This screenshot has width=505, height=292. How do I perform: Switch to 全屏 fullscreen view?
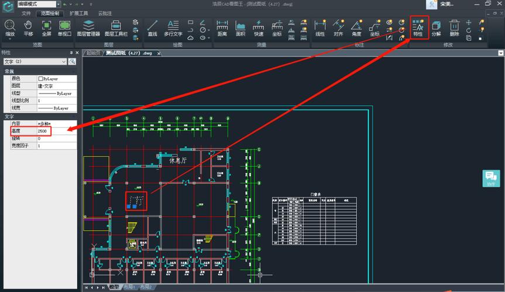click(x=46, y=28)
